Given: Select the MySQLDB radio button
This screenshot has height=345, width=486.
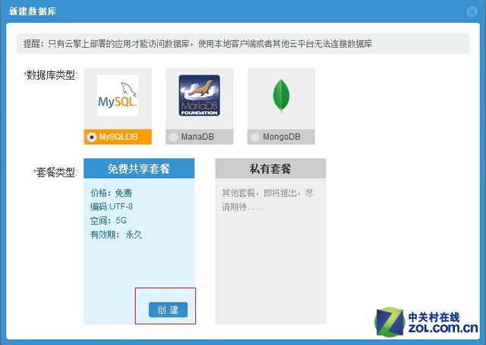Looking at the screenshot, I should click(x=92, y=136).
